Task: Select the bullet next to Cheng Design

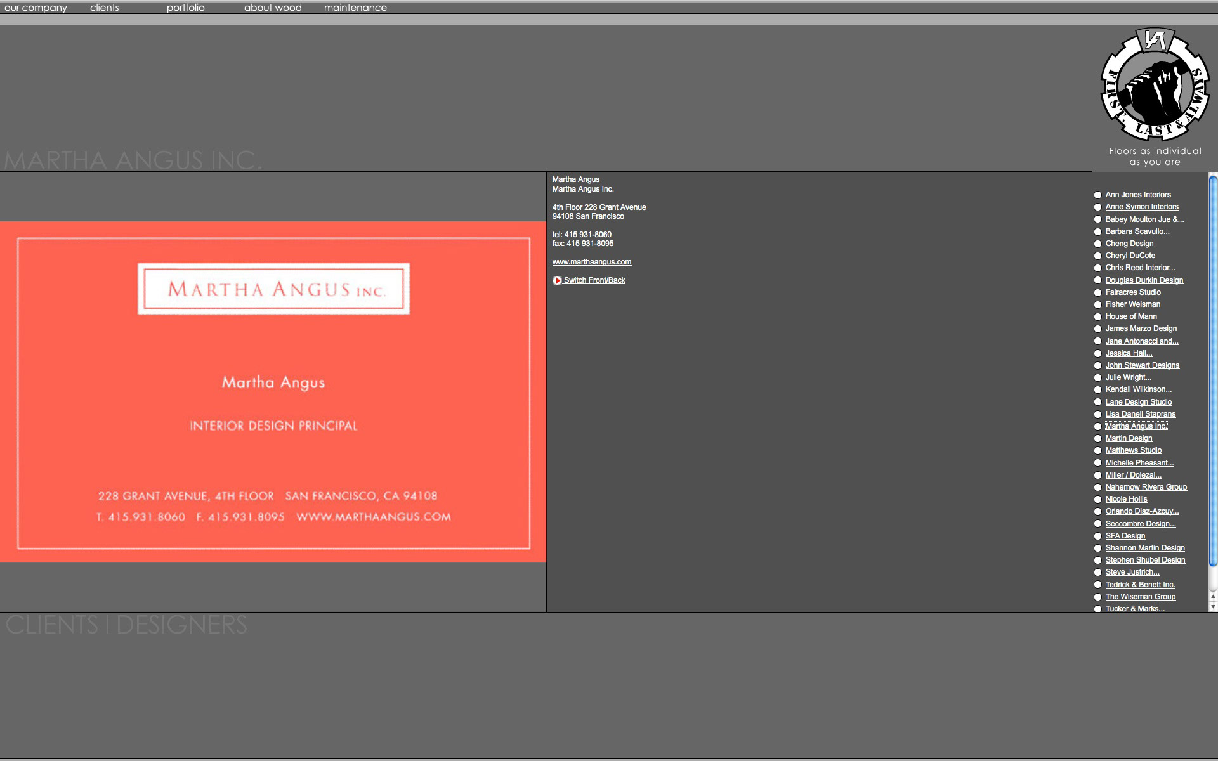Action: click(x=1097, y=244)
